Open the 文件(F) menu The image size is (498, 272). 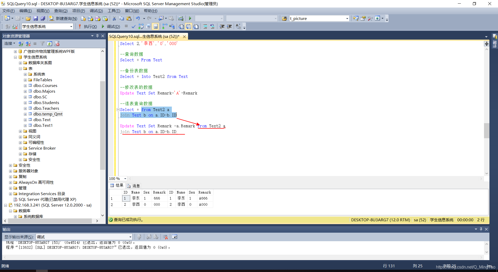click(x=9, y=11)
